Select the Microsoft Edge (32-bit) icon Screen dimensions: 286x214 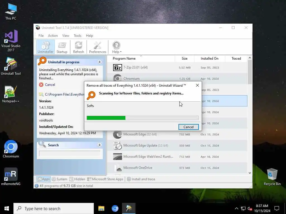coord(118,135)
